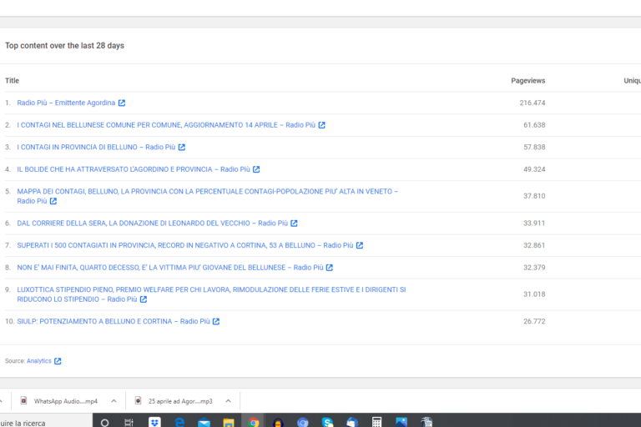This screenshot has width=641, height=427.
Task: Open external icon for IL BOLIDE article
Action: coord(256,169)
